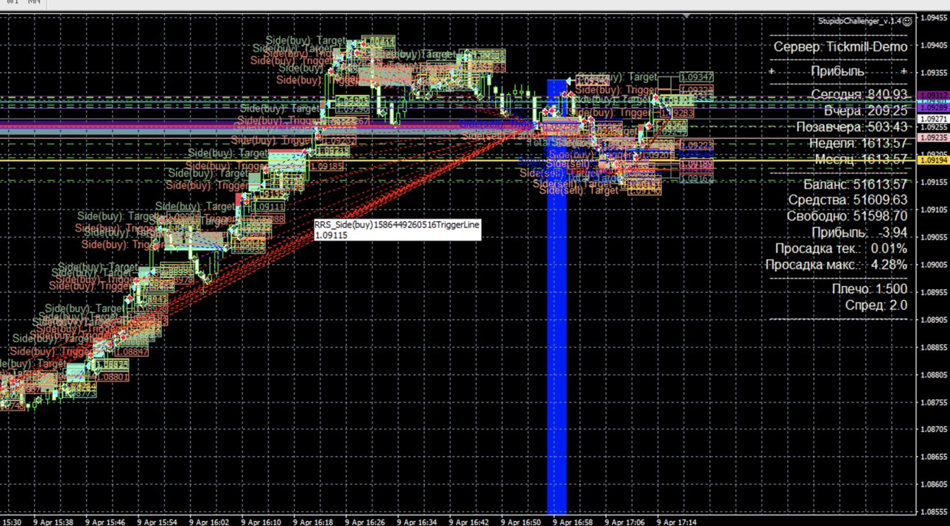The image size is (950, 526).
Task: Click the 1.09005 price scale label
Action: 935,264
